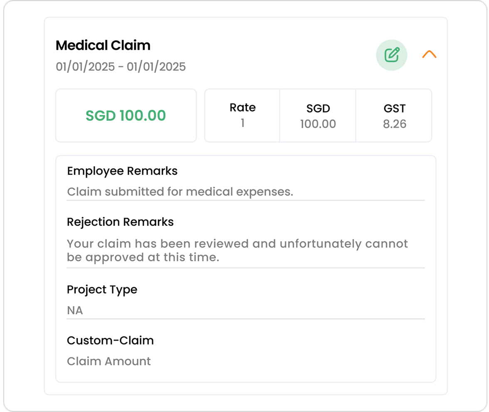Click the SGD column header
This screenshot has height=412, width=489.
(318, 108)
